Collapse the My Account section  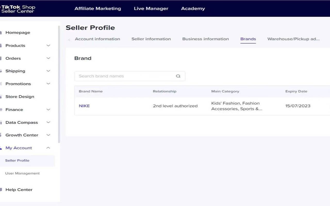pos(48,148)
